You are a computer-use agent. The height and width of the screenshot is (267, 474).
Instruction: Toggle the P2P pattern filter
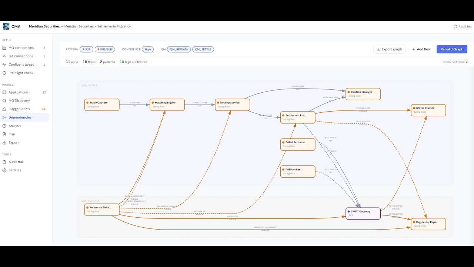(86, 49)
